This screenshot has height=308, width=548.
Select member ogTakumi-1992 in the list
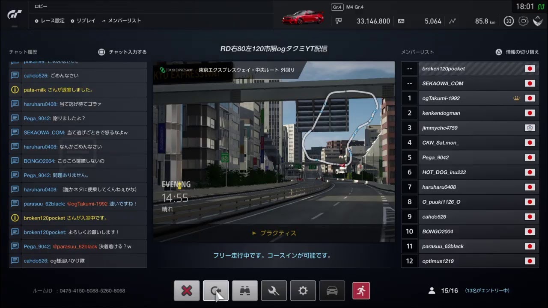(470, 98)
